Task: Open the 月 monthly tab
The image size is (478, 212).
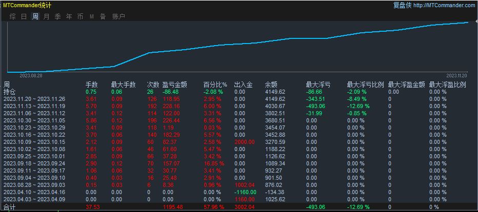Action: (x=46, y=17)
